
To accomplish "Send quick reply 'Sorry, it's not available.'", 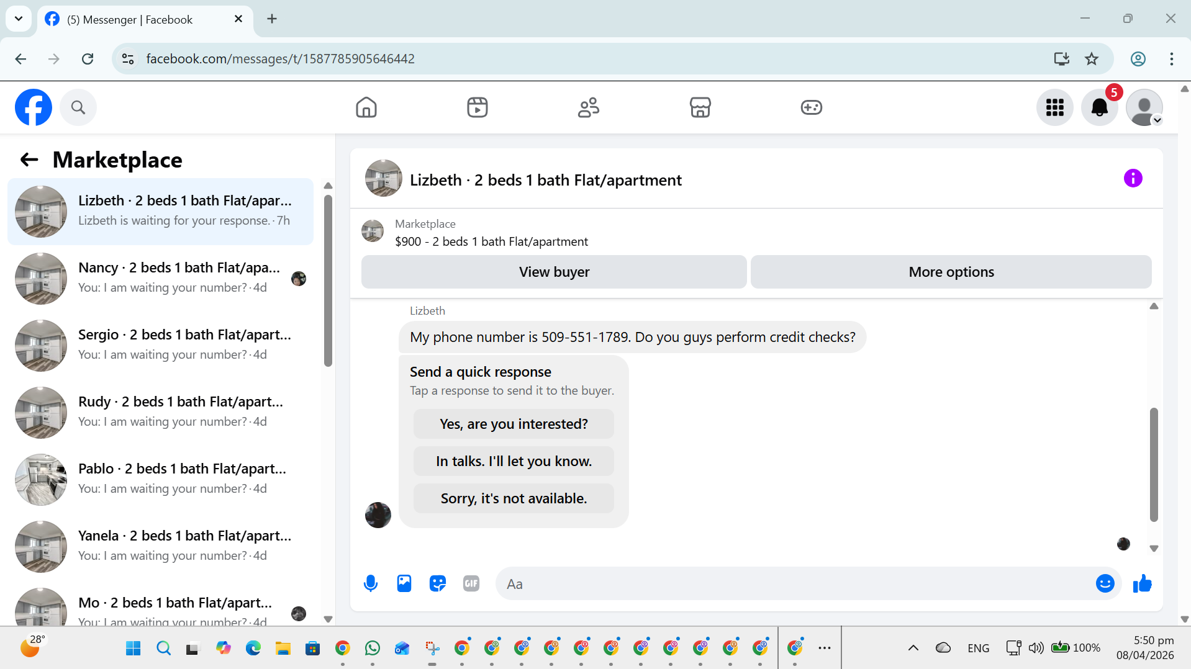I will (x=514, y=498).
